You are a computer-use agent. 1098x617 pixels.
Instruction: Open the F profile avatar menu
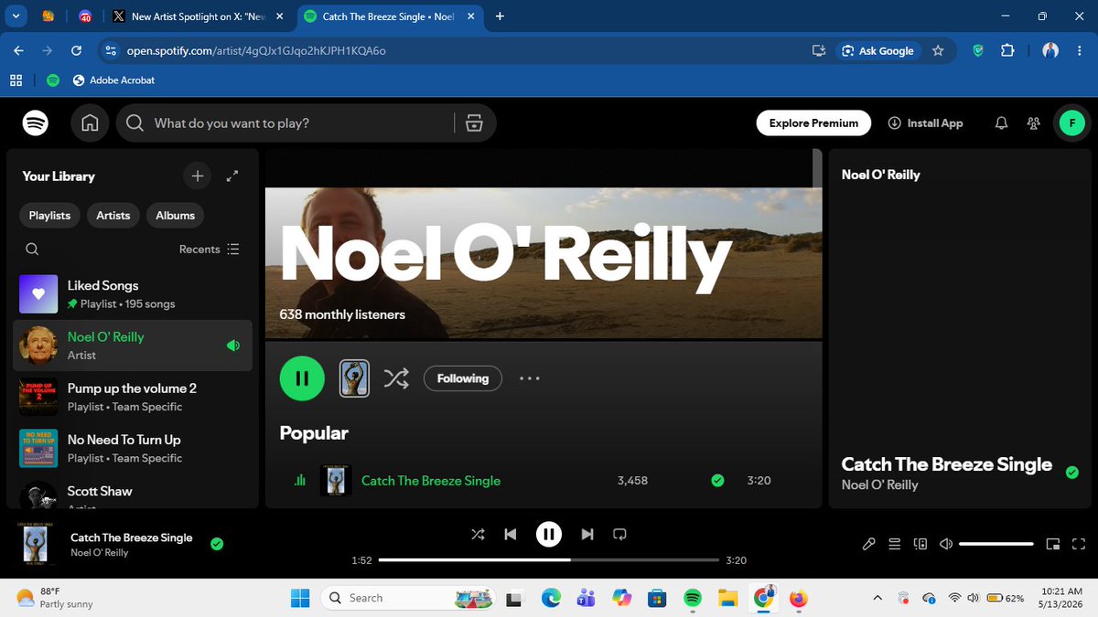click(x=1071, y=122)
